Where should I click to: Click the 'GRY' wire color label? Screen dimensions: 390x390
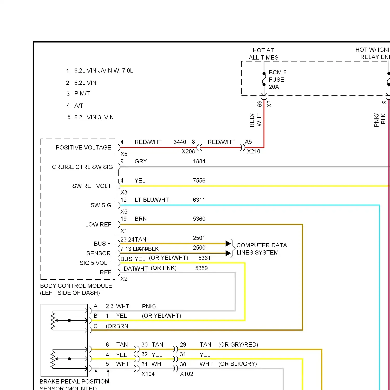(x=141, y=161)
